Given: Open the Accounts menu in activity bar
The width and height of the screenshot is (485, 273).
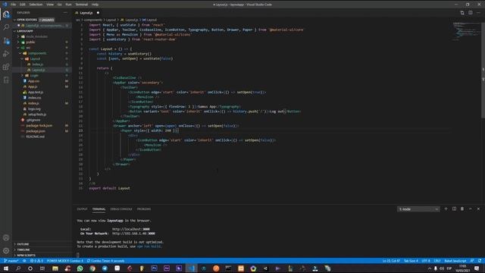Looking at the screenshot, I should pos(6,237).
